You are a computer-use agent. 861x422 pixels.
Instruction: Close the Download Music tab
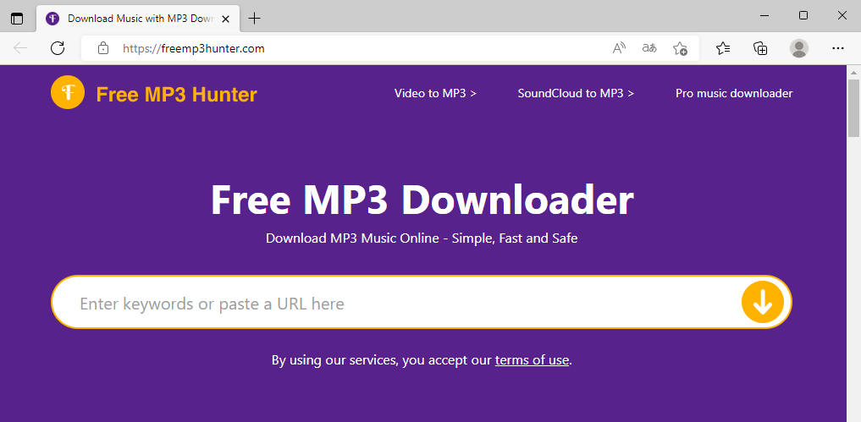click(225, 18)
